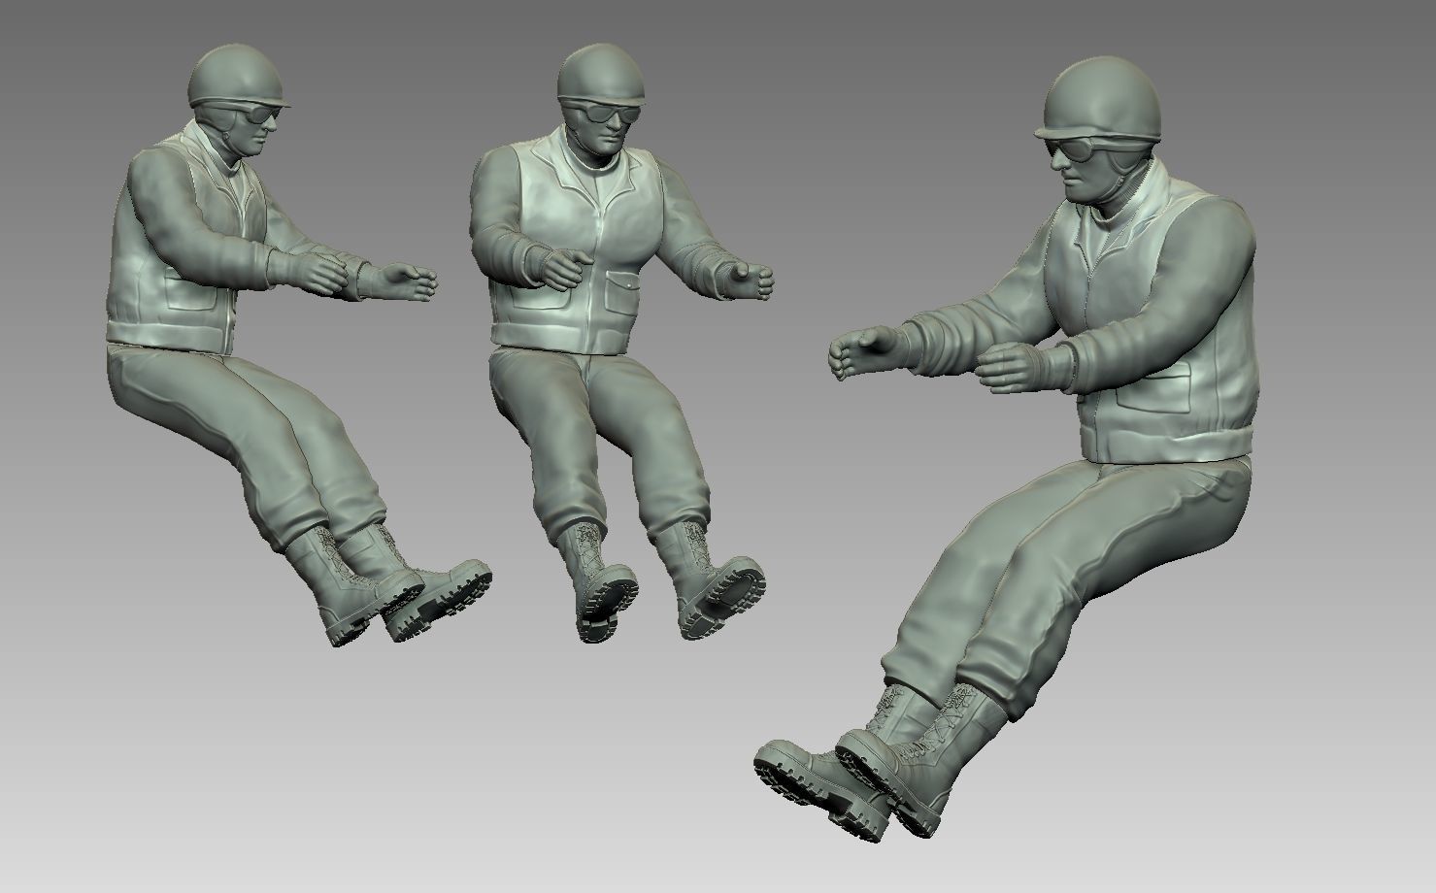Click the boots of the left soldier
1436x893 pixels.
coord(388,585)
